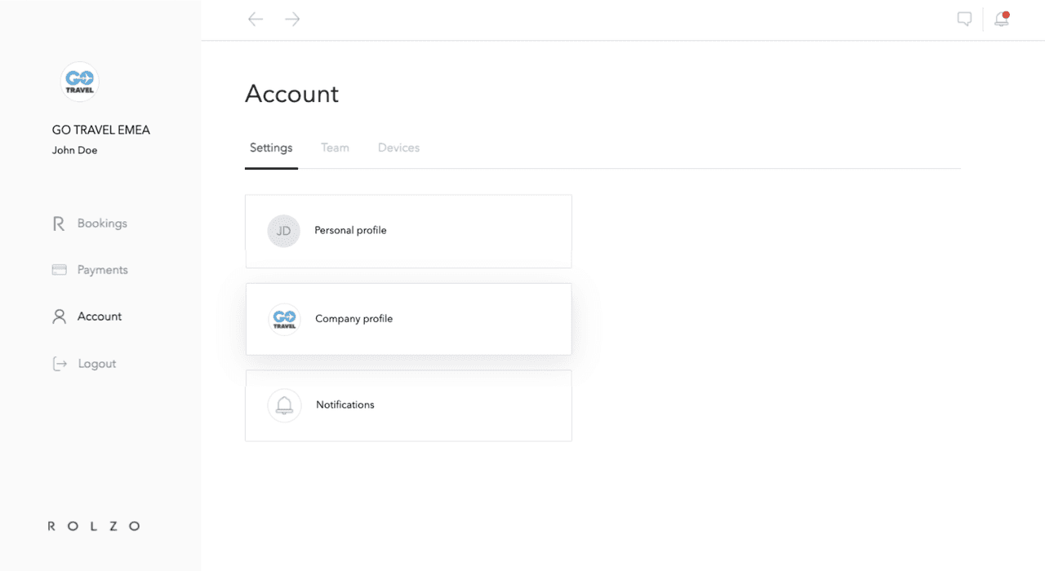Open the chat message icon
Image resolution: width=1045 pixels, height=571 pixels.
tap(964, 20)
